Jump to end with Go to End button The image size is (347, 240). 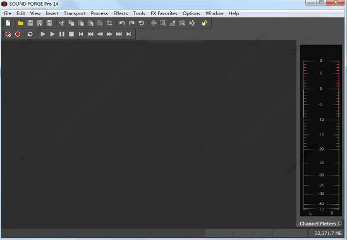(128, 34)
